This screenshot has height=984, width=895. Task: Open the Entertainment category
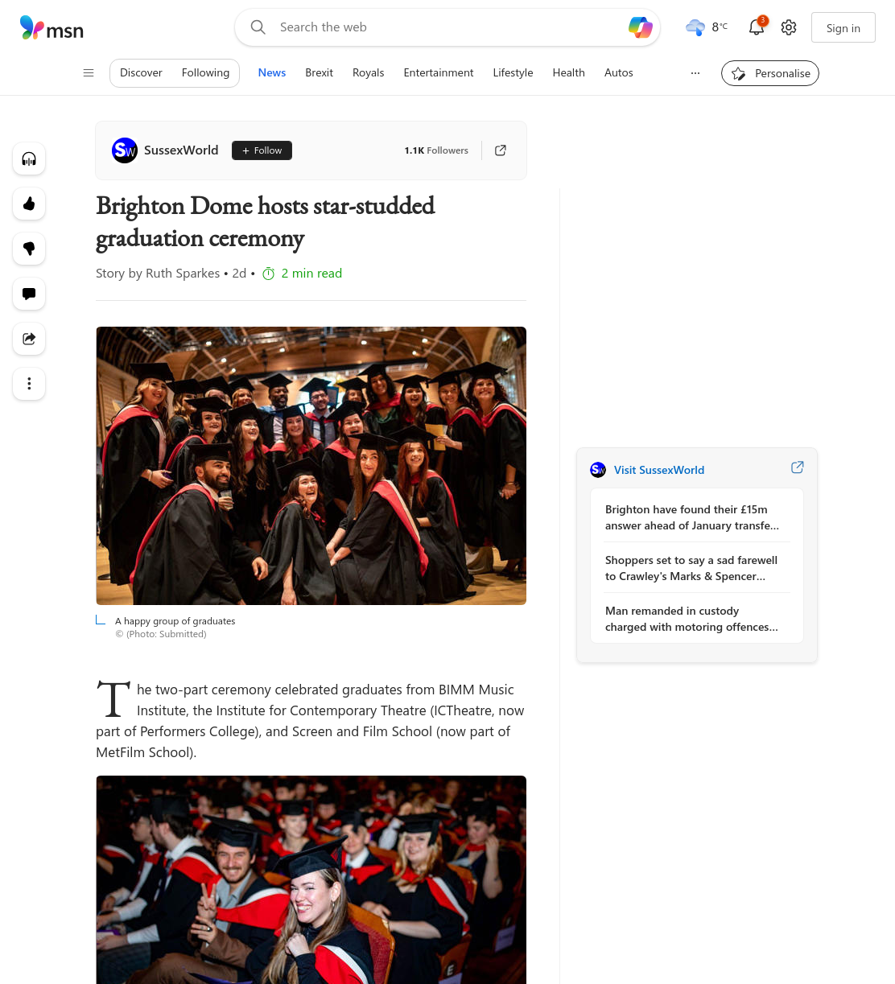(439, 73)
